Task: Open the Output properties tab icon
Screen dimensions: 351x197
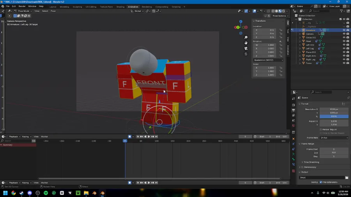Action: point(293,110)
